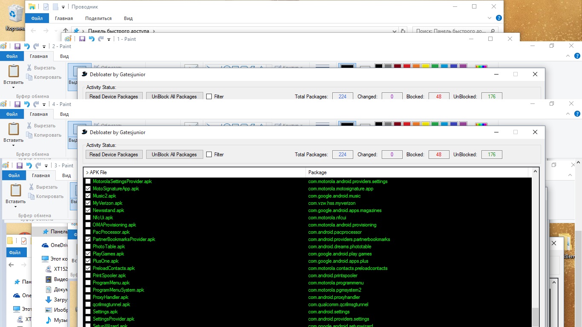The width and height of the screenshot is (582, 327).
Task: Uncheck the MyVerizon.apk checkbox
Action: click(x=88, y=203)
